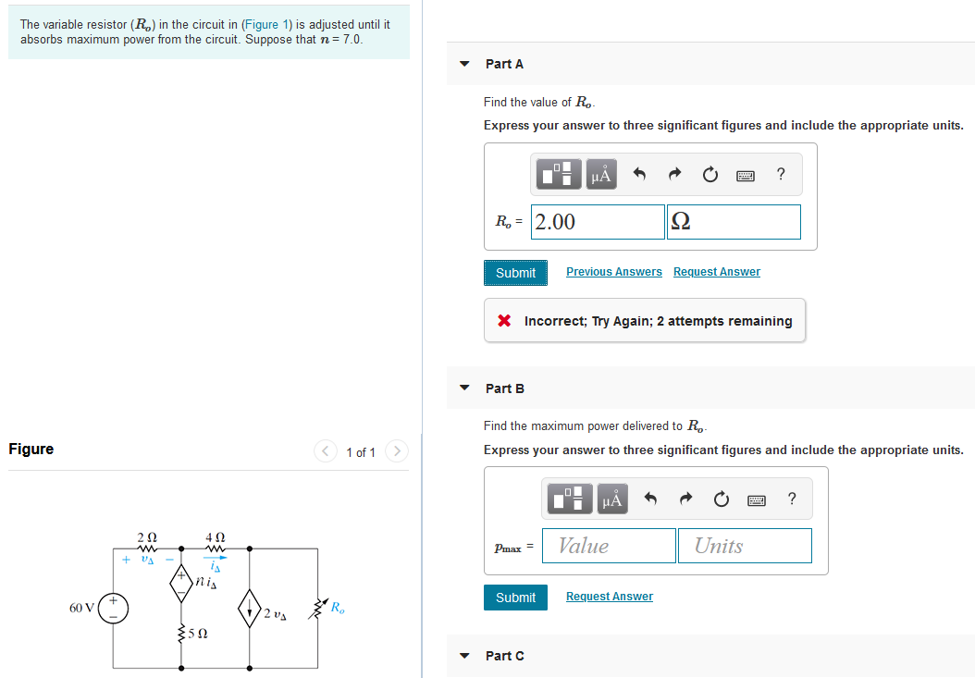Image resolution: width=975 pixels, height=678 pixels.
Task: Reset the Part B answer box
Action: click(x=720, y=499)
